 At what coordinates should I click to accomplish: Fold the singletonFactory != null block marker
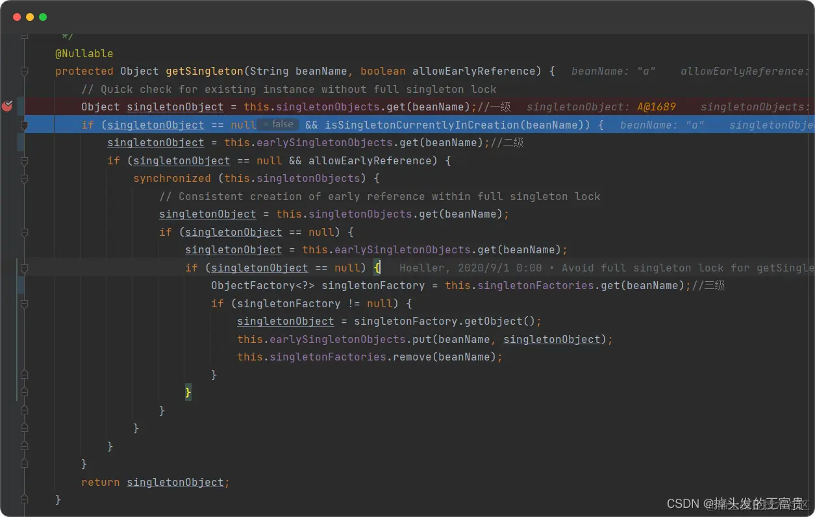pyautogui.click(x=25, y=303)
